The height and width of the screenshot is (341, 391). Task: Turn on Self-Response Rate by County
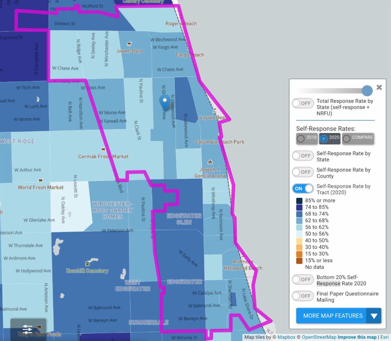pos(303,172)
